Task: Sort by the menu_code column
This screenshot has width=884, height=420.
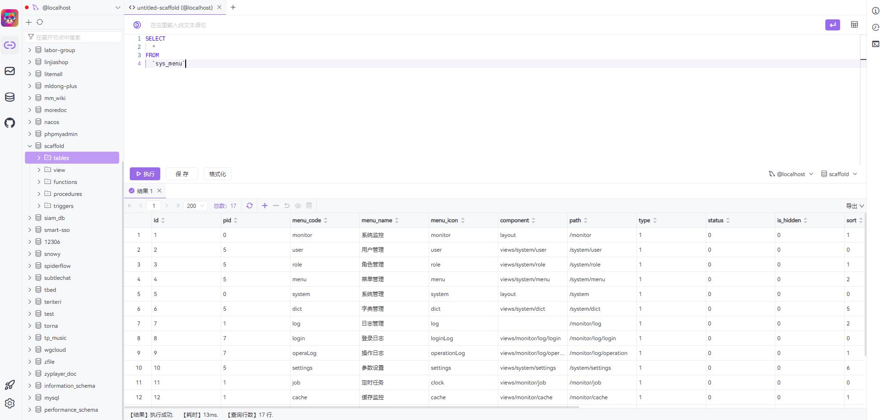Action: coord(326,220)
